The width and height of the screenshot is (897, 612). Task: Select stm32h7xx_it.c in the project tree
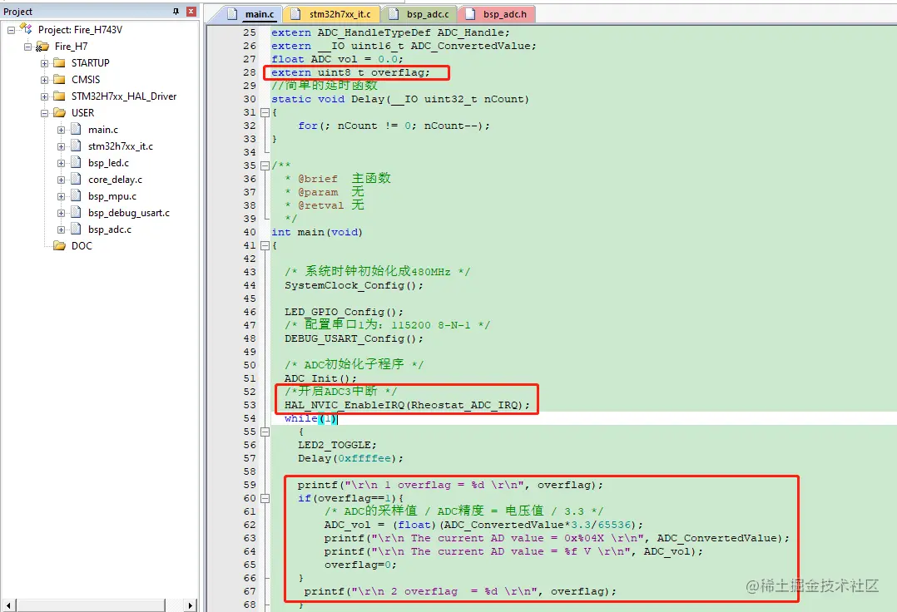point(121,146)
